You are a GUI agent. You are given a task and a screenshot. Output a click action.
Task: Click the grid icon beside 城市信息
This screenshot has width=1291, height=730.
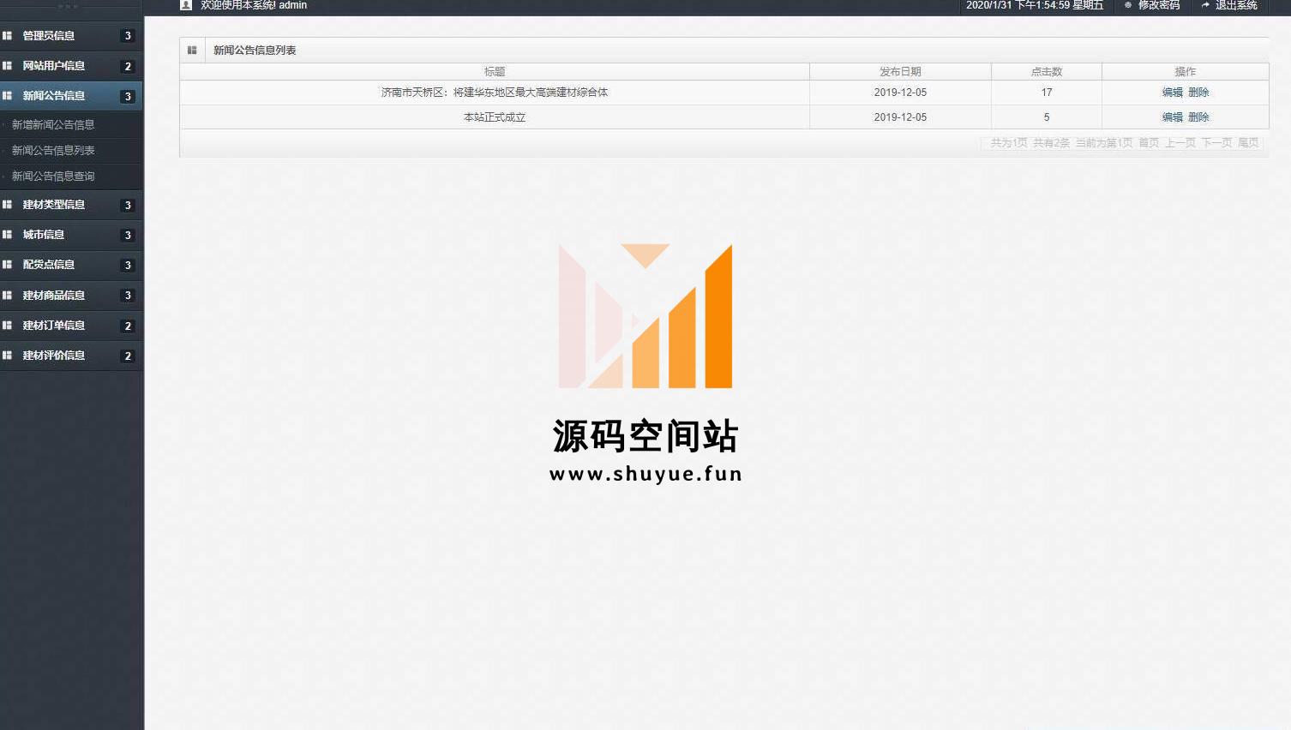[8, 235]
